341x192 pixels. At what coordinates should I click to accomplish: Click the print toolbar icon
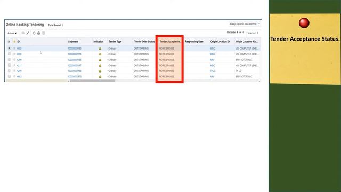pyautogui.click(x=39, y=33)
